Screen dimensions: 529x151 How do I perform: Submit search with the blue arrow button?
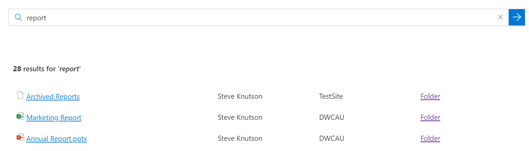tap(517, 17)
